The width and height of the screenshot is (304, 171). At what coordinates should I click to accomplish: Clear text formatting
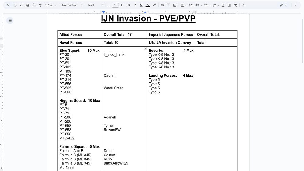[x=235, y=5]
